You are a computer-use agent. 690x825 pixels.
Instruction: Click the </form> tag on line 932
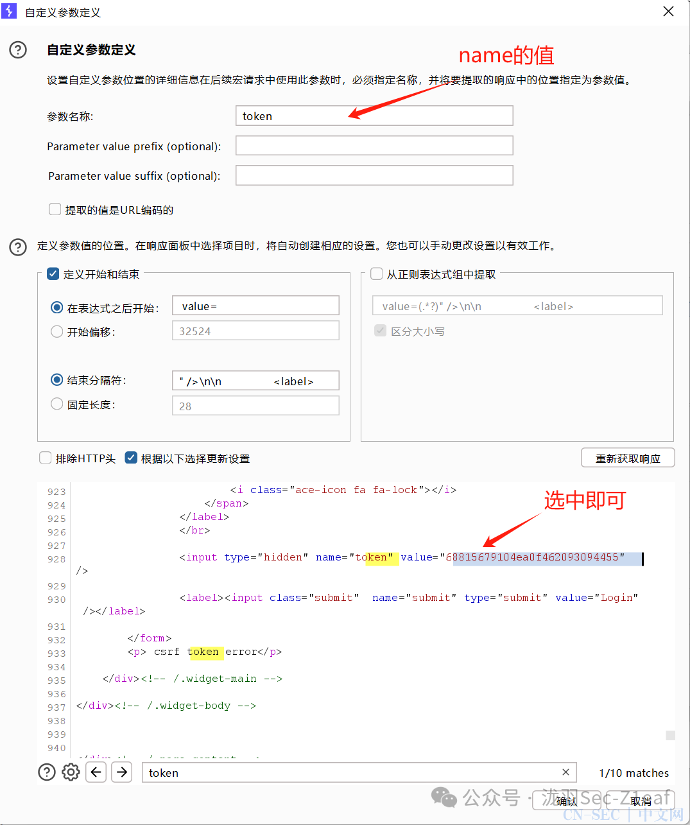point(150,638)
